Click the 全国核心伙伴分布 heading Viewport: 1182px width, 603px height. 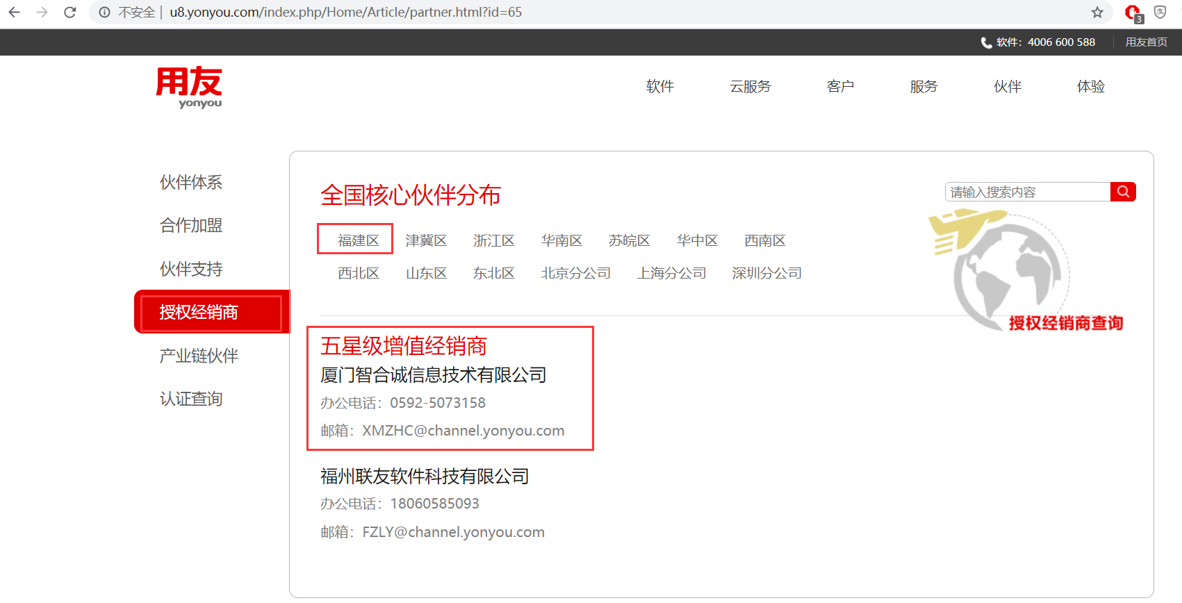(x=411, y=195)
